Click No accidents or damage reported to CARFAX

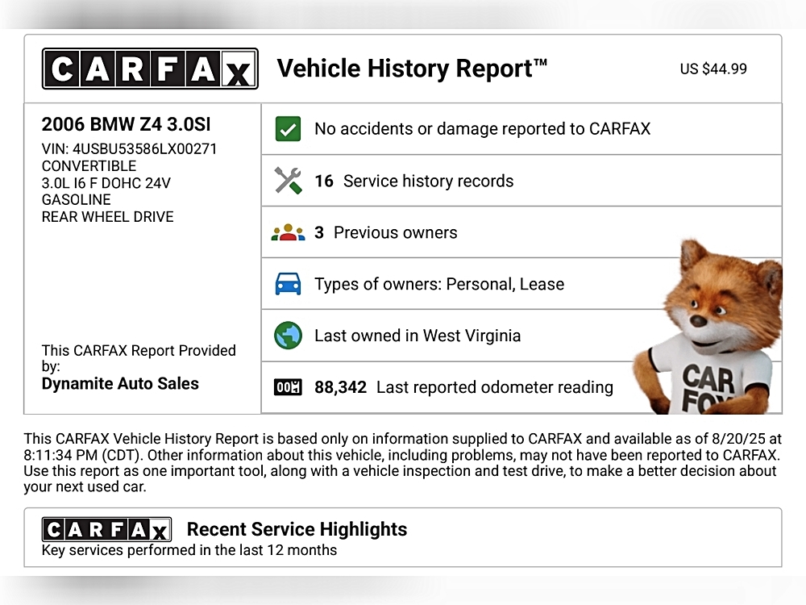tap(482, 128)
